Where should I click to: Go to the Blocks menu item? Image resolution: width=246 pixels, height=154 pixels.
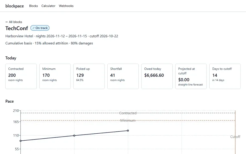pyautogui.click(x=34, y=6)
